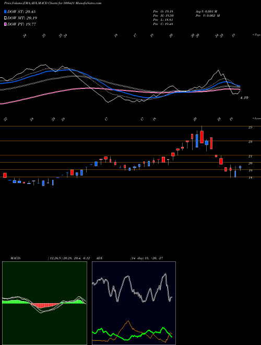Click ADX values '(14 day) 15, +20, -27'
This screenshot has height=345, width=261.
[147, 258]
